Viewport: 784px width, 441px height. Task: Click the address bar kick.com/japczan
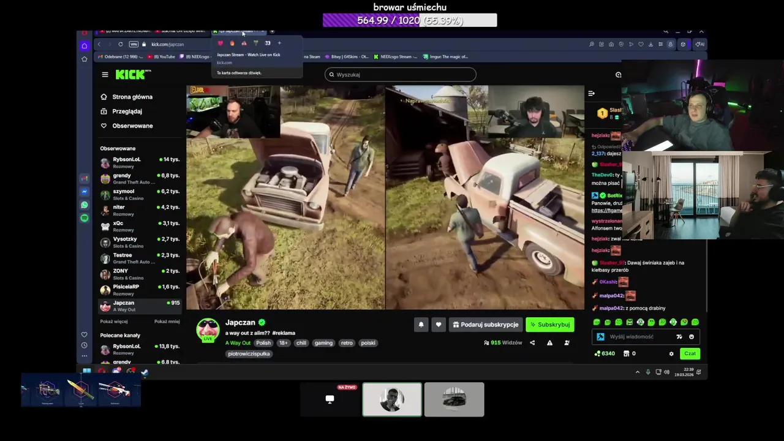coord(167,44)
